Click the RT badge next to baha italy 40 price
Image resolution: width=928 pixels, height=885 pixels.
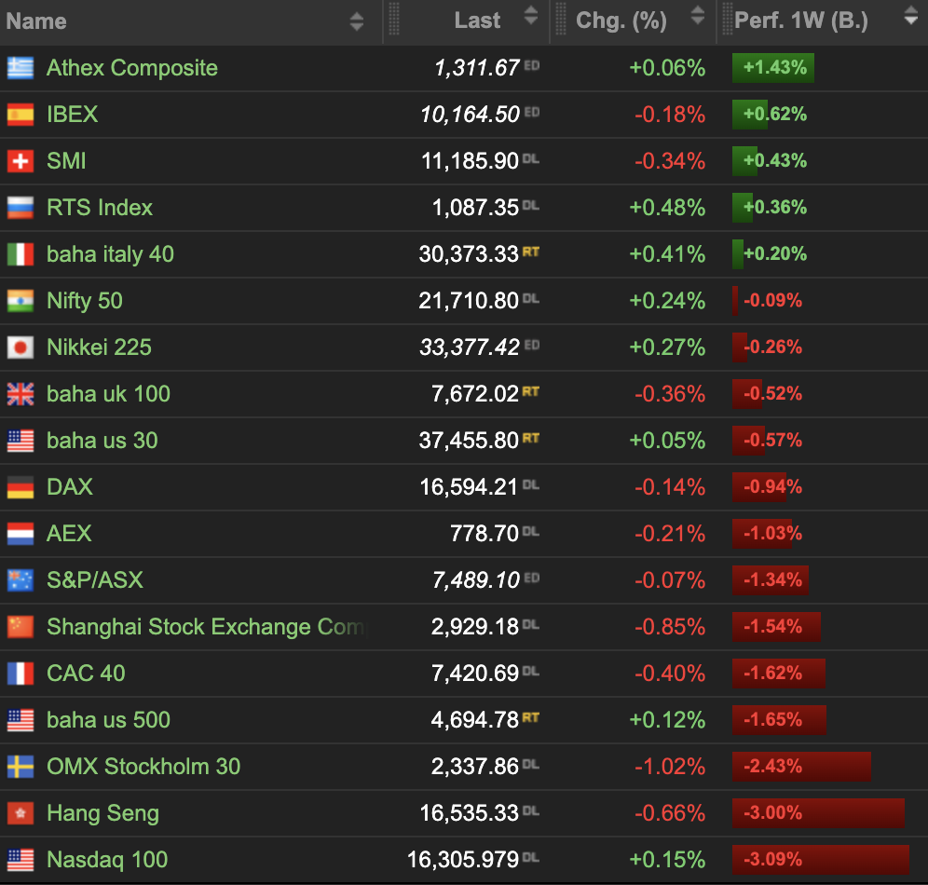coord(531,252)
